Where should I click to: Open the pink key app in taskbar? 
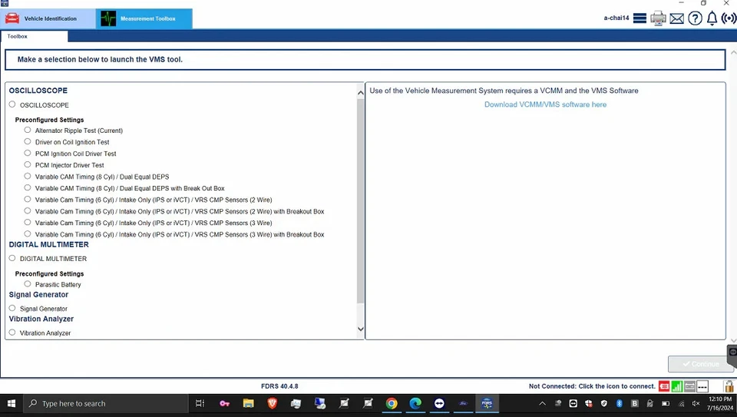pyautogui.click(x=224, y=403)
